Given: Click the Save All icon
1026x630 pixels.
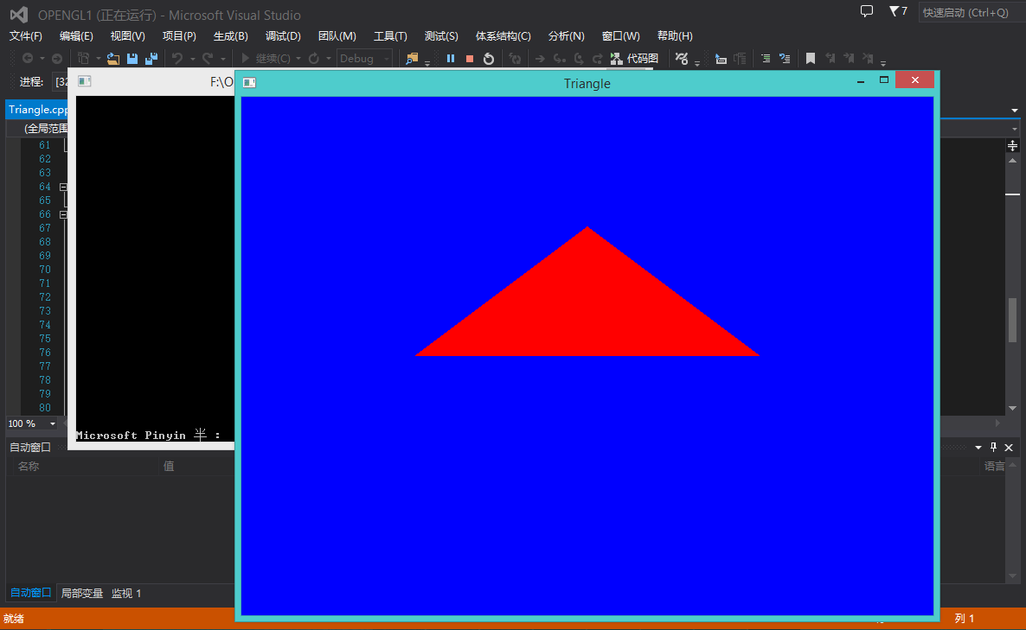Looking at the screenshot, I should point(150,58).
